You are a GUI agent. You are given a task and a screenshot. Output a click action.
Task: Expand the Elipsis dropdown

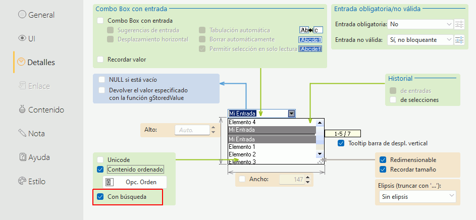(417, 197)
